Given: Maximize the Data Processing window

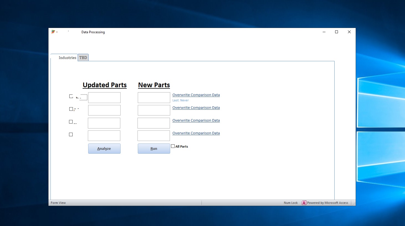Looking at the screenshot, I should pyautogui.click(x=337, y=32).
